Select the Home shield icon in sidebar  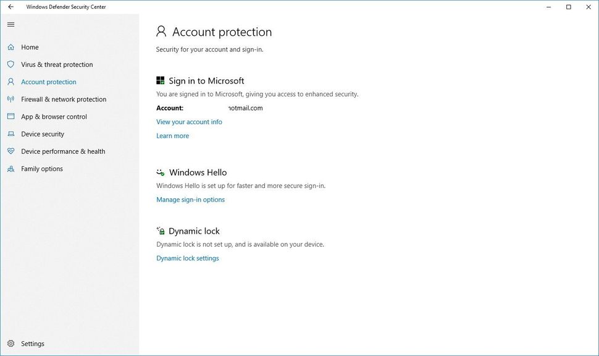(x=11, y=47)
